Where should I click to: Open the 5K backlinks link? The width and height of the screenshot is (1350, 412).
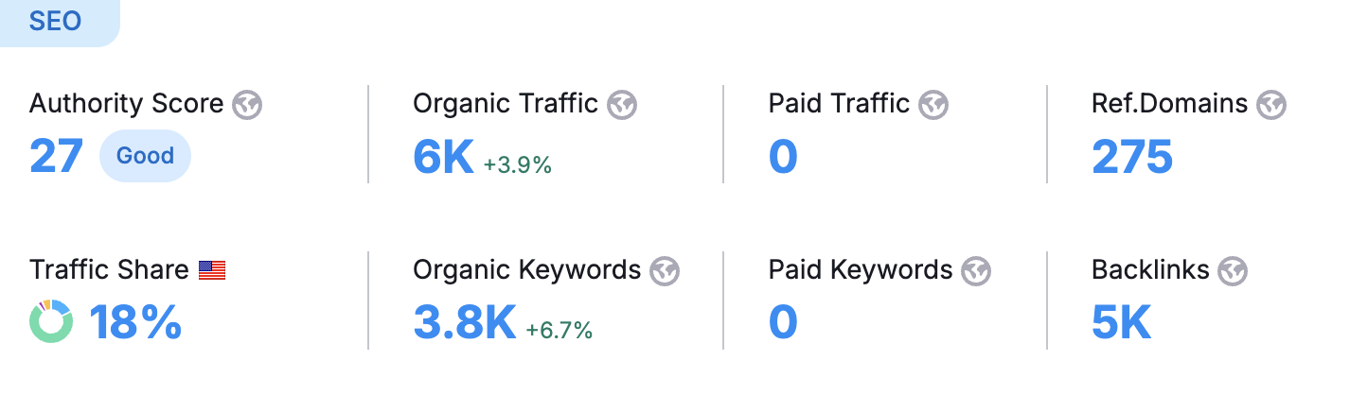tap(1121, 323)
